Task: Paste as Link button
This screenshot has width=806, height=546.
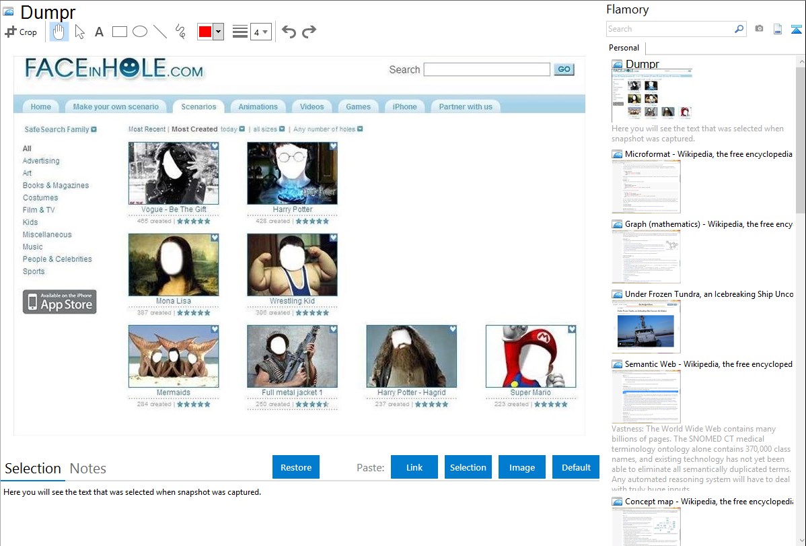Action: pyautogui.click(x=414, y=467)
